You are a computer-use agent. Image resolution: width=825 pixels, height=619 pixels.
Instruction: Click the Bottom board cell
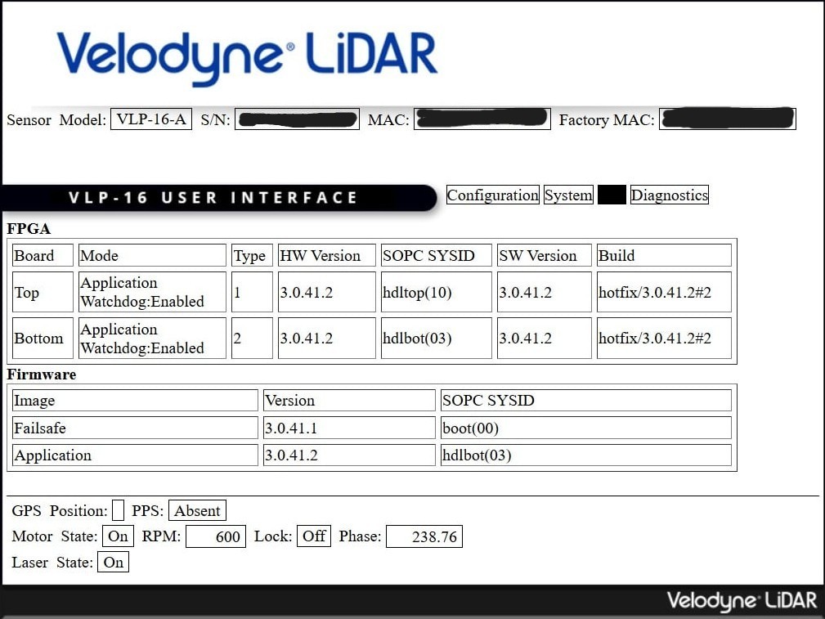[43, 338]
